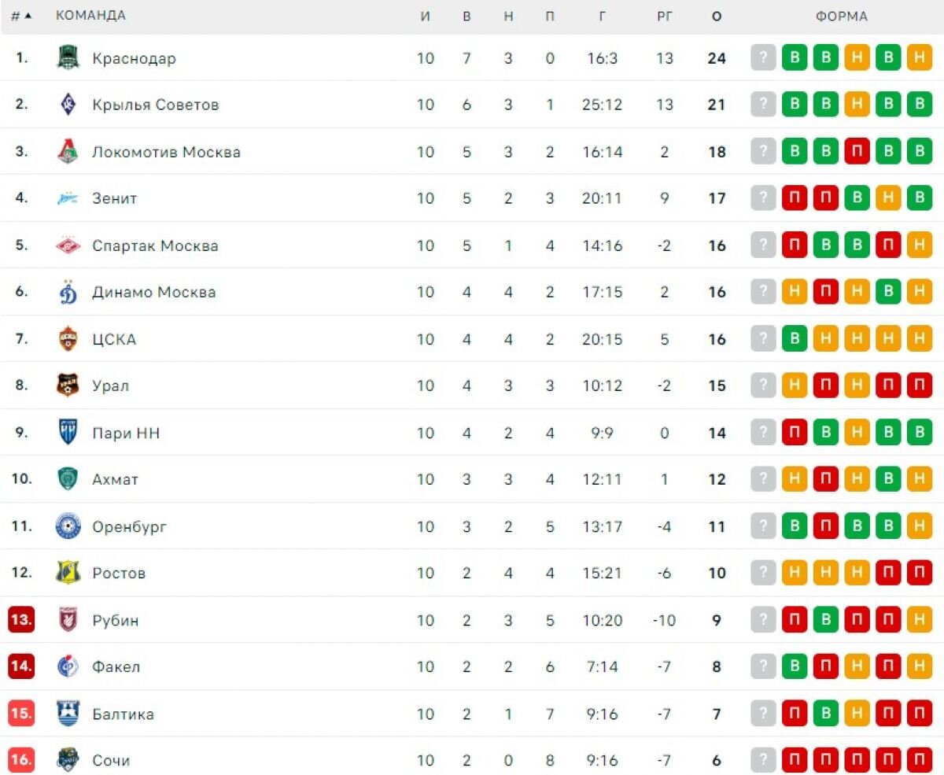
Task: Sort the table by the # column arrow
Action: pos(28,17)
